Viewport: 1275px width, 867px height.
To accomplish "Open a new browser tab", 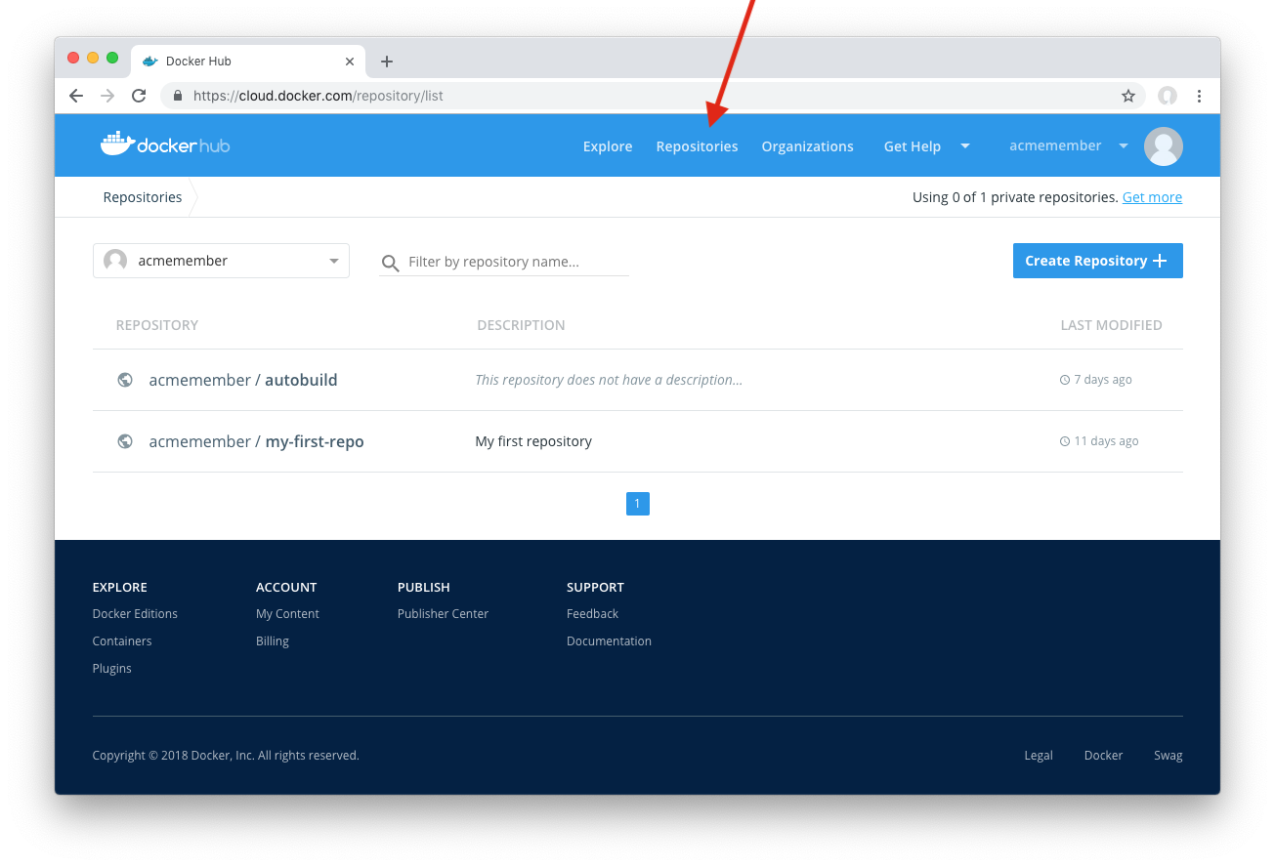I will [x=387, y=62].
